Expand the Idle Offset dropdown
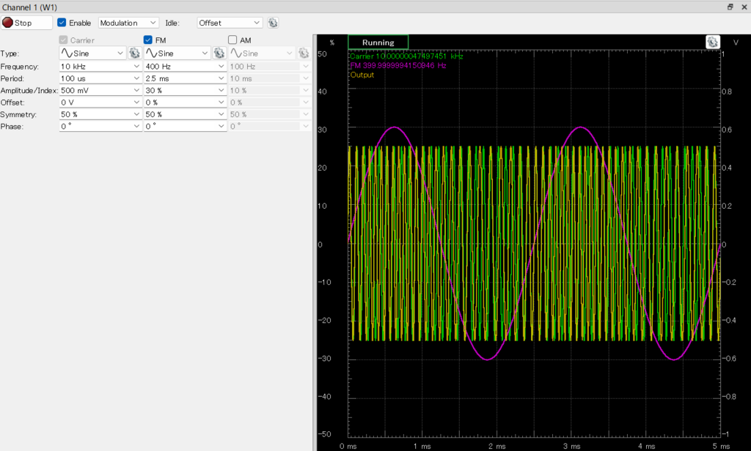 (230, 23)
